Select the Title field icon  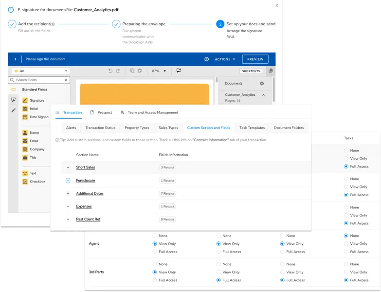[x=25, y=157]
